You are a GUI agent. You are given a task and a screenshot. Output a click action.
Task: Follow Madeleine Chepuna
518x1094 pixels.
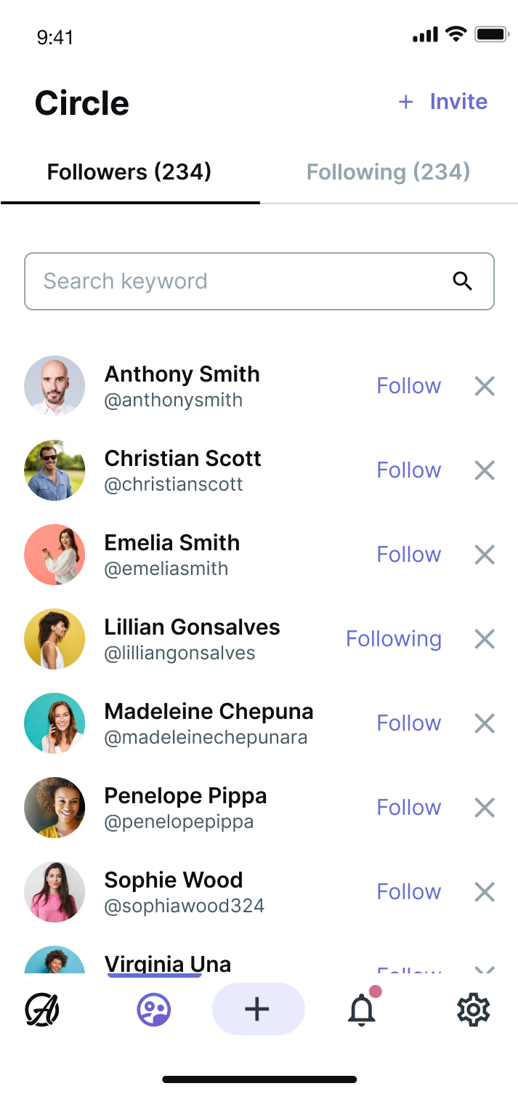(408, 723)
